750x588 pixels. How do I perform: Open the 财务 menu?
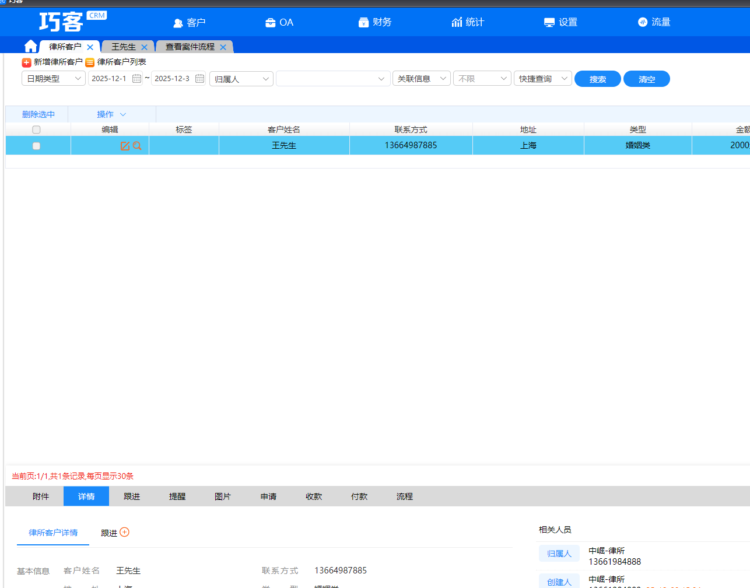point(375,22)
